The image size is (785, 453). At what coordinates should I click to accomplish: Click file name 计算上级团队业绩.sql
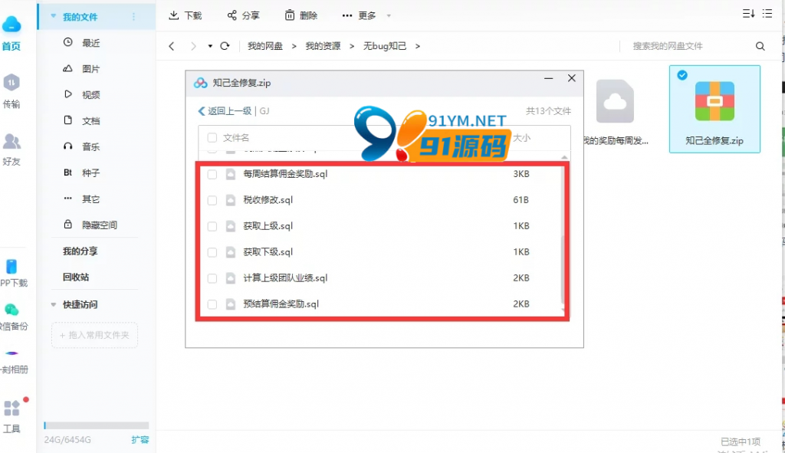tap(285, 277)
